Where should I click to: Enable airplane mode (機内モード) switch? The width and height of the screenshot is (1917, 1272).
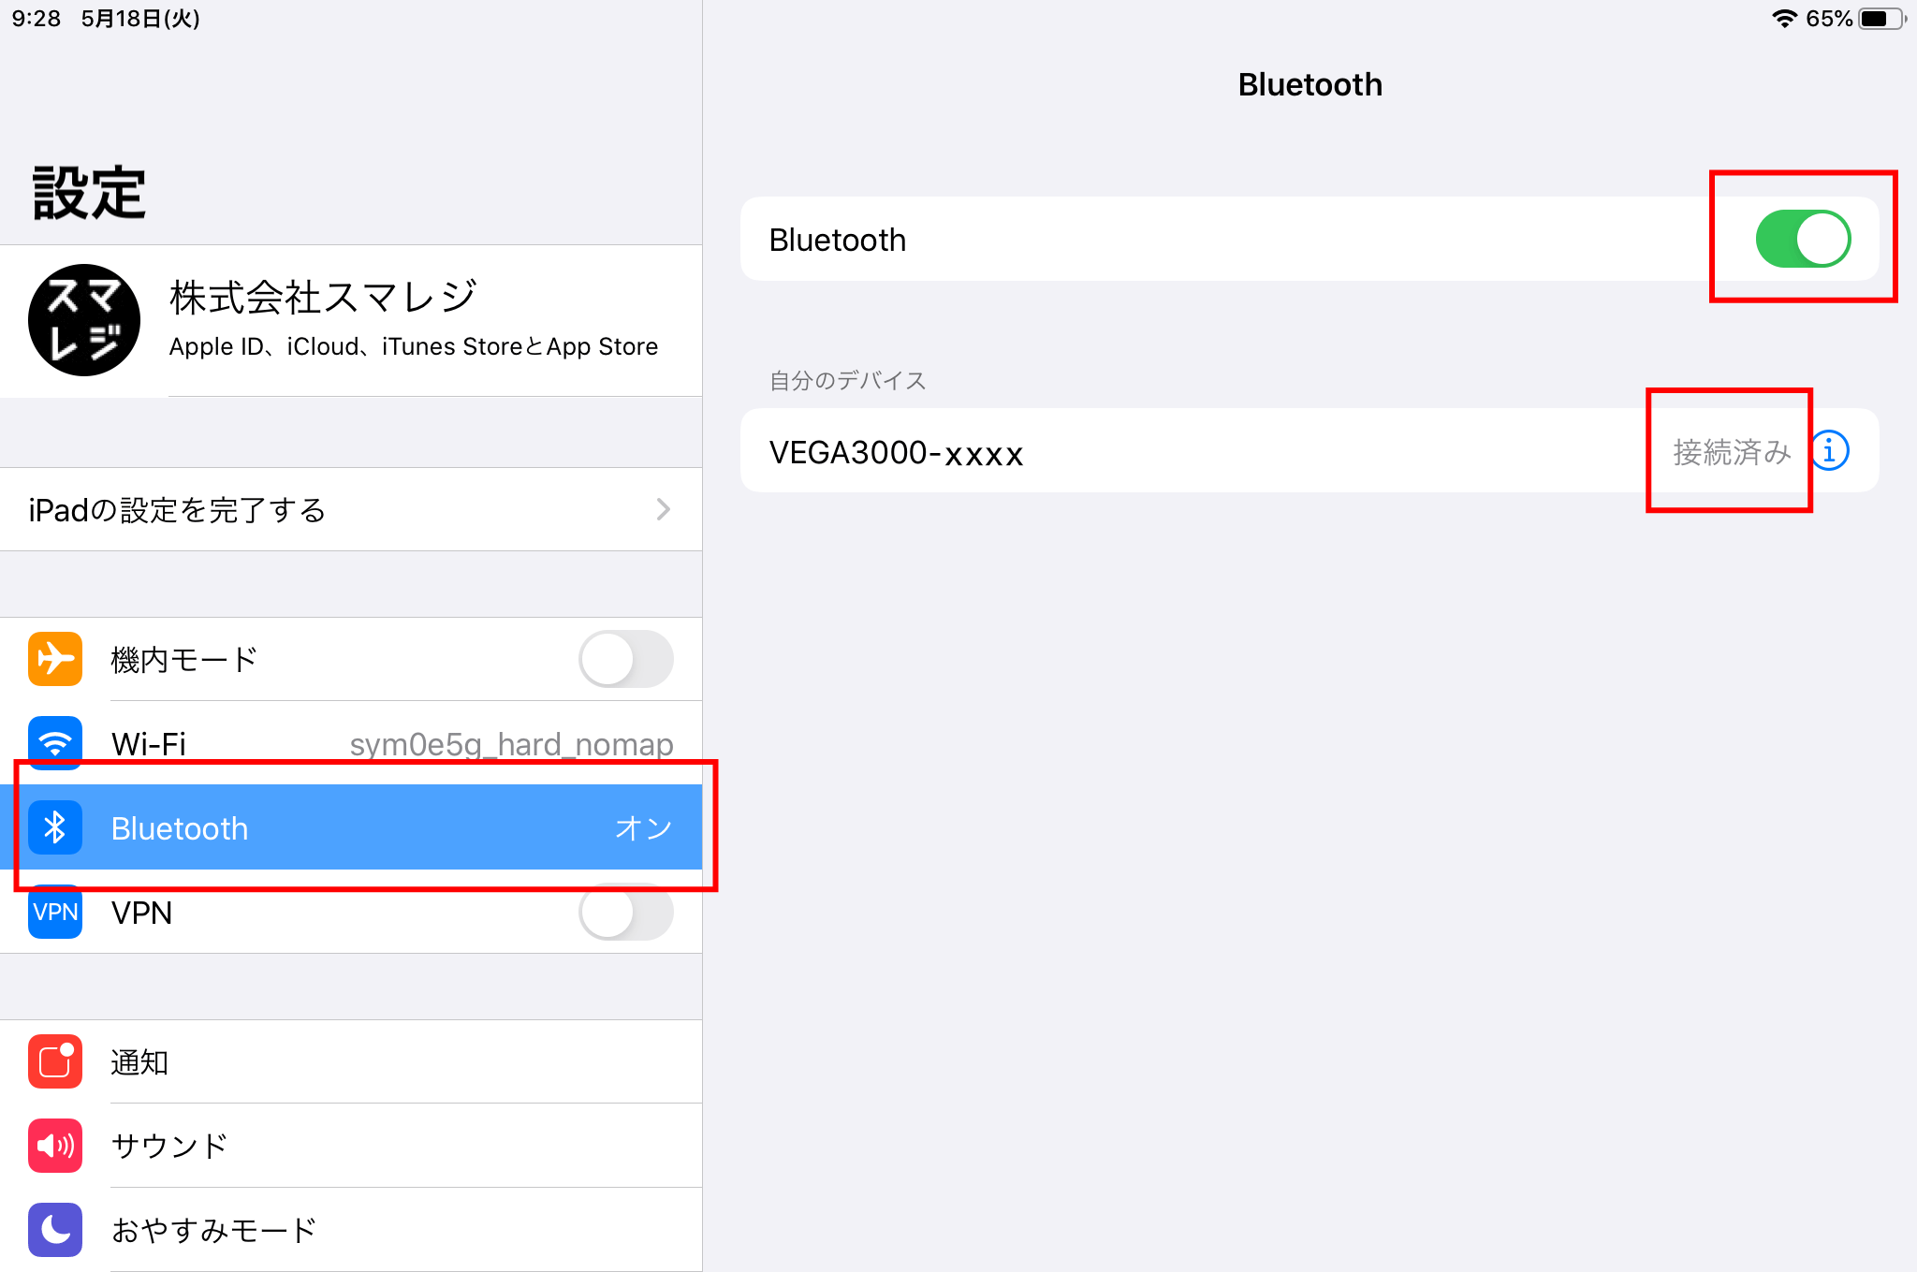pyautogui.click(x=625, y=659)
